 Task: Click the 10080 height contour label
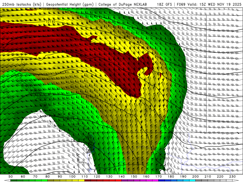coord(46,9)
